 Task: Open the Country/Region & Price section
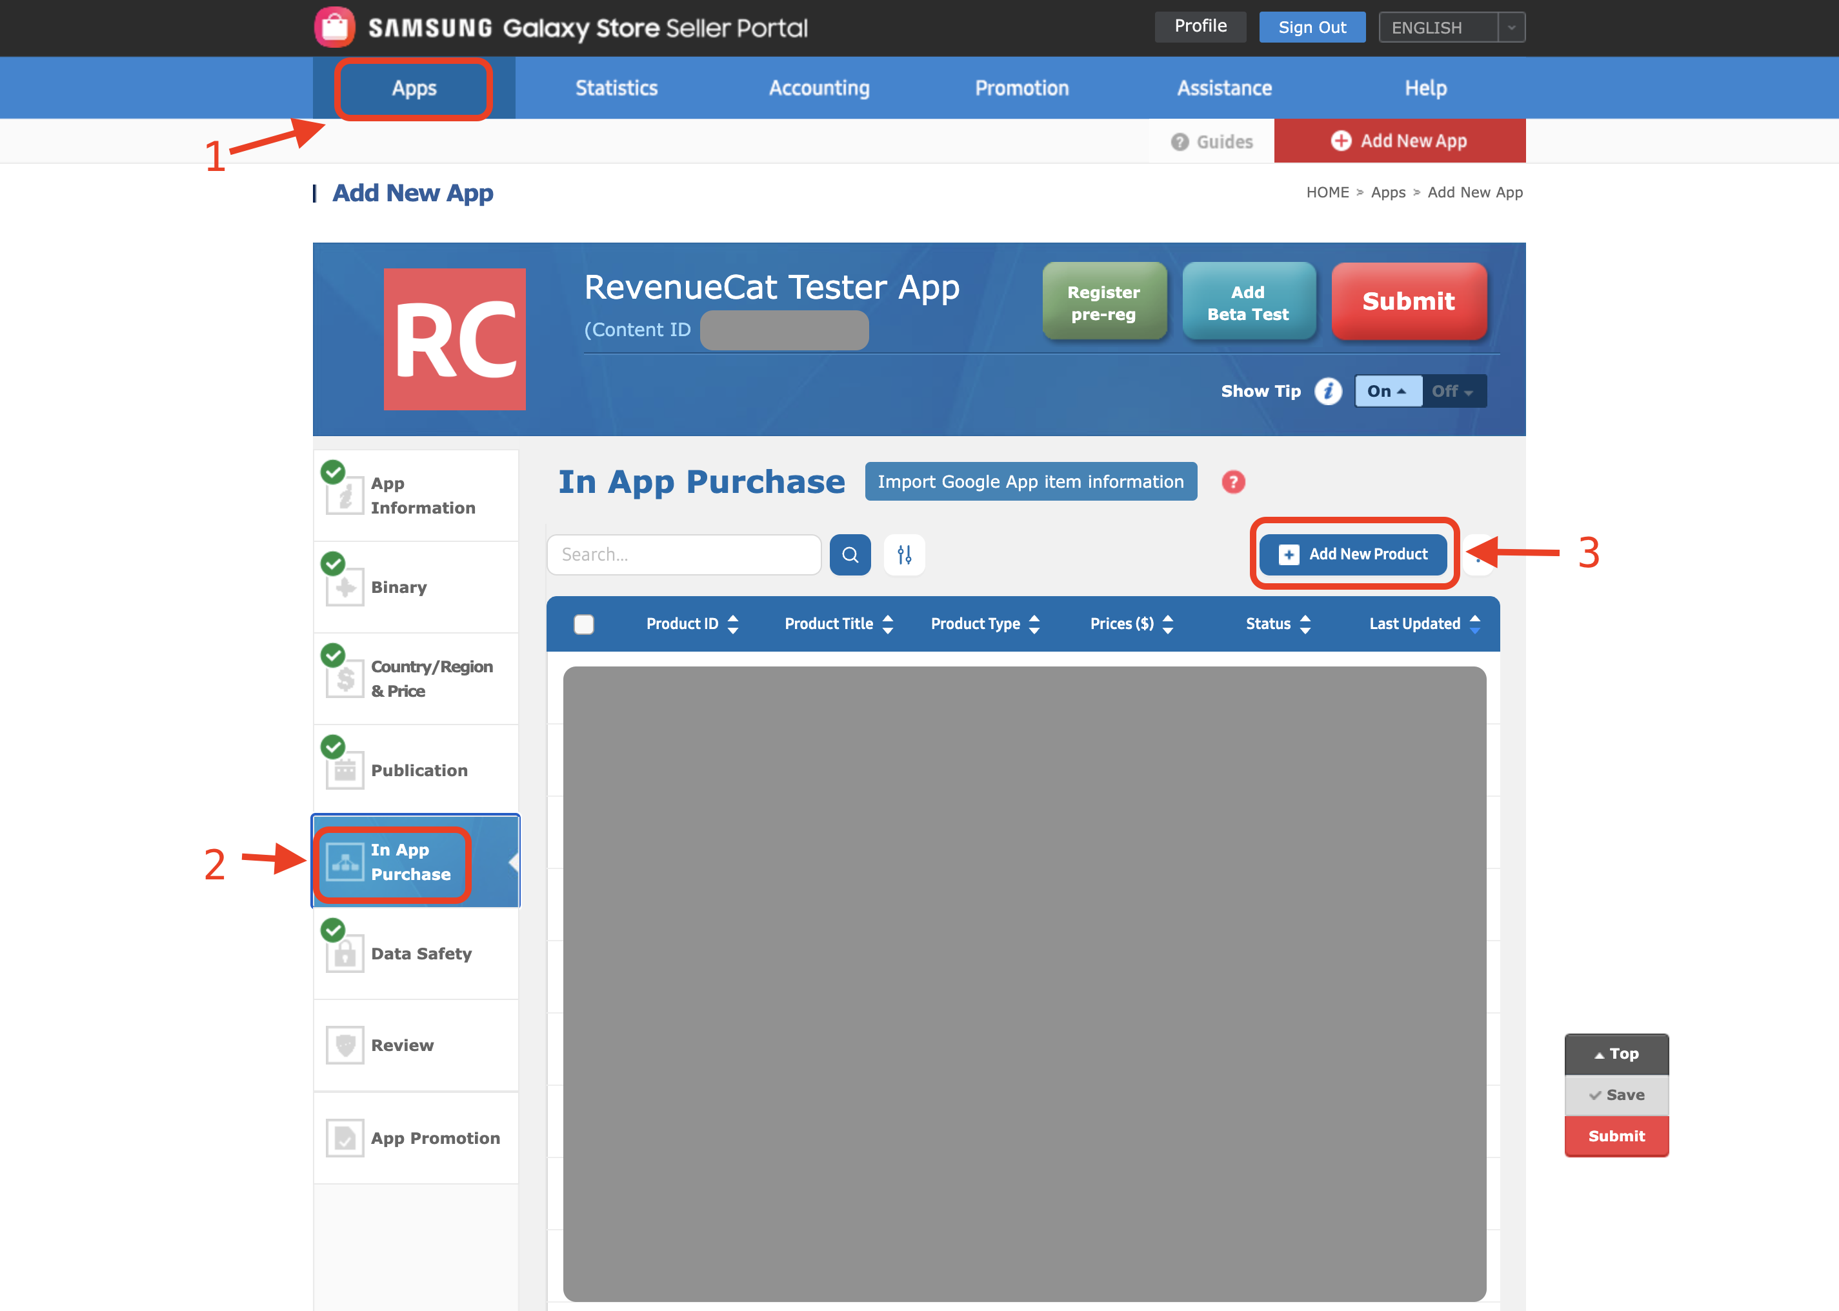coord(417,679)
